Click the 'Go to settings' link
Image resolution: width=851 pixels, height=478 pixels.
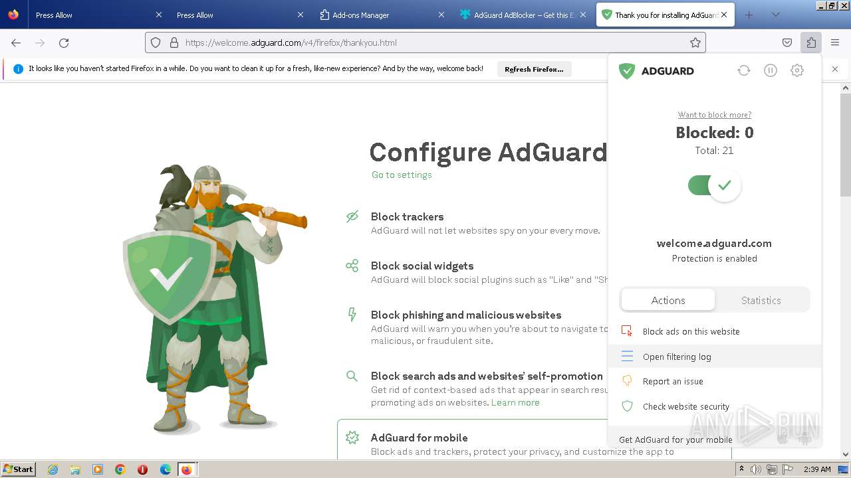point(402,175)
